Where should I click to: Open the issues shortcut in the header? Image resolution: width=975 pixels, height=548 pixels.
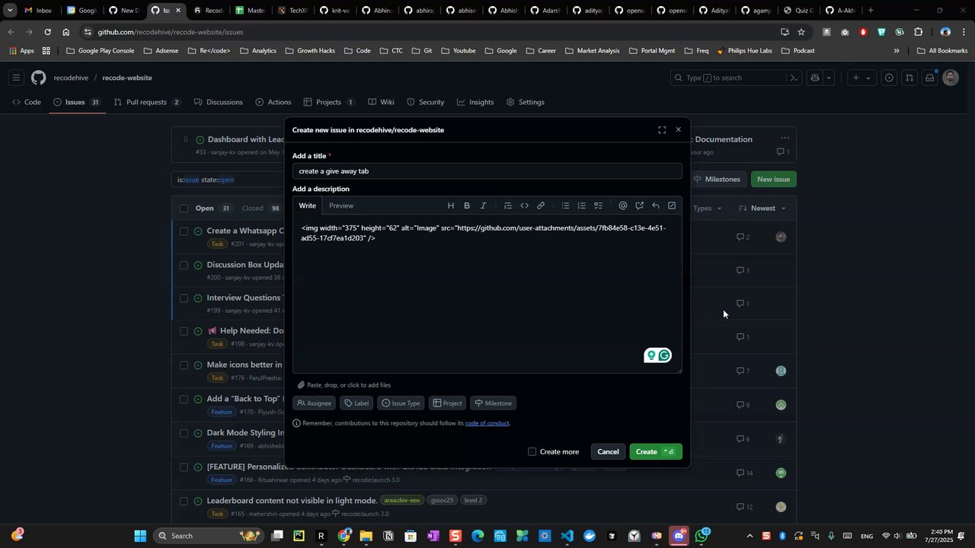(889, 78)
